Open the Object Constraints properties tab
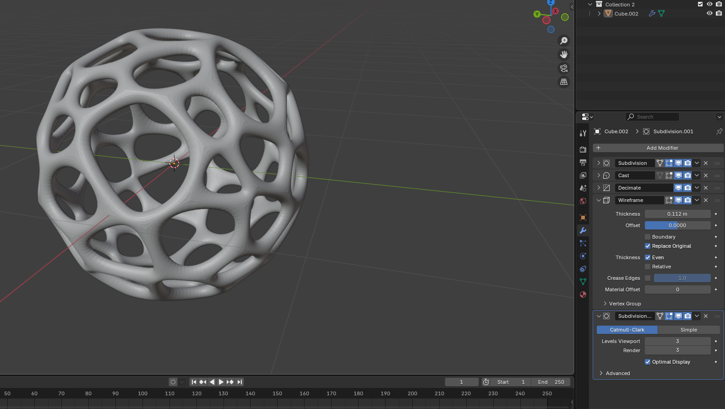This screenshot has height=409, width=725. 583,269
